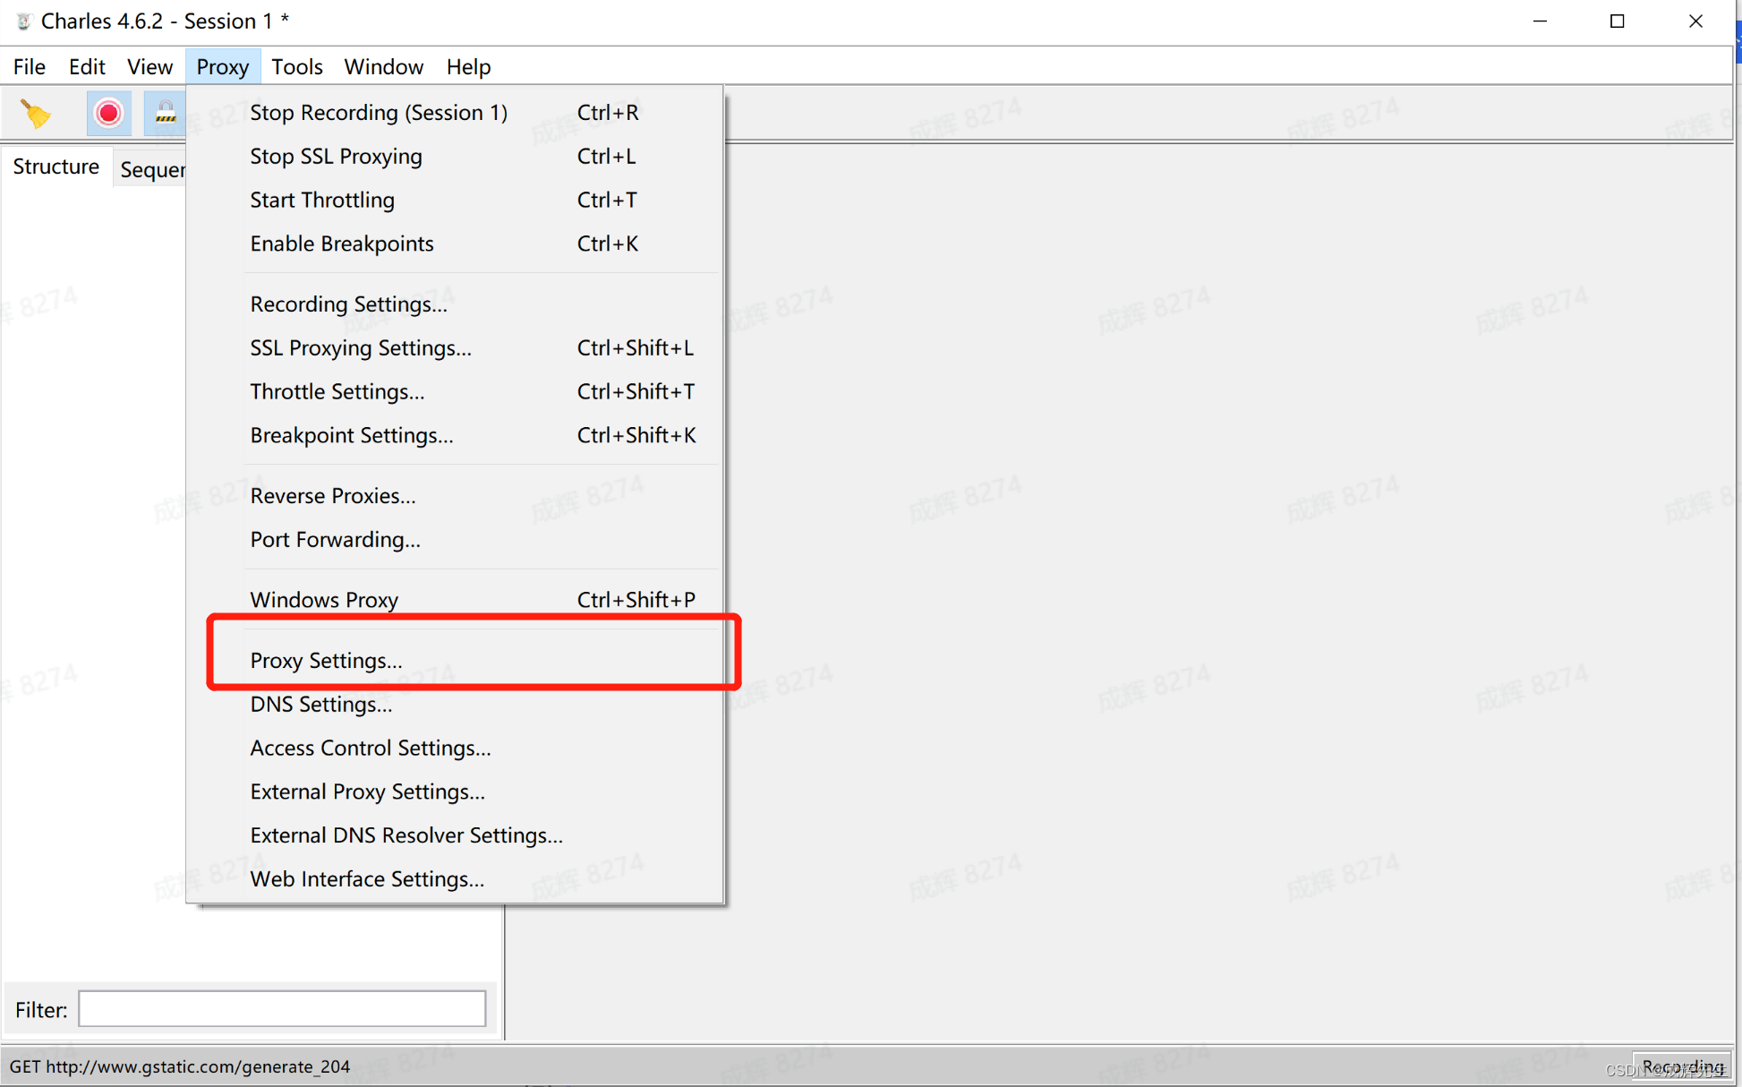This screenshot has width=1742, height=1087.
Task: Toggle Windows Proxy option
Action: (x=324, y=599)
